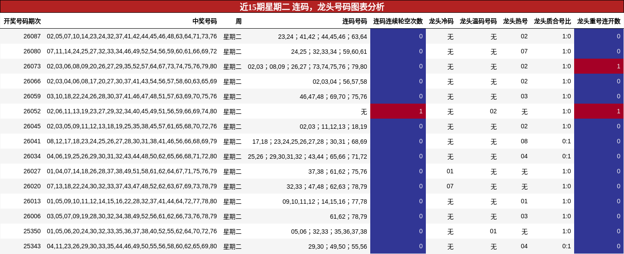Image resolution: width=624 pixels, height=254 pixels.
Task: Click the 星期二 cell in row 26045
Action: (233, 126)
